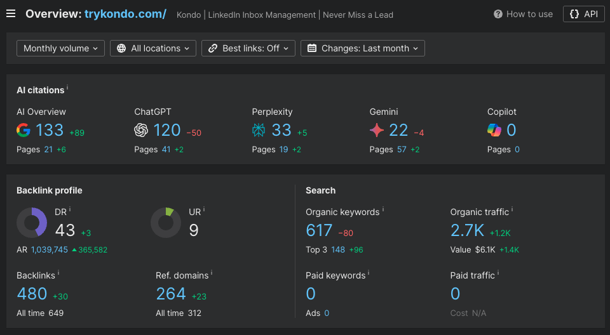610x335 pixels.
Task: Click the calendar icon in Changes filter
Action: click(312, 48)
